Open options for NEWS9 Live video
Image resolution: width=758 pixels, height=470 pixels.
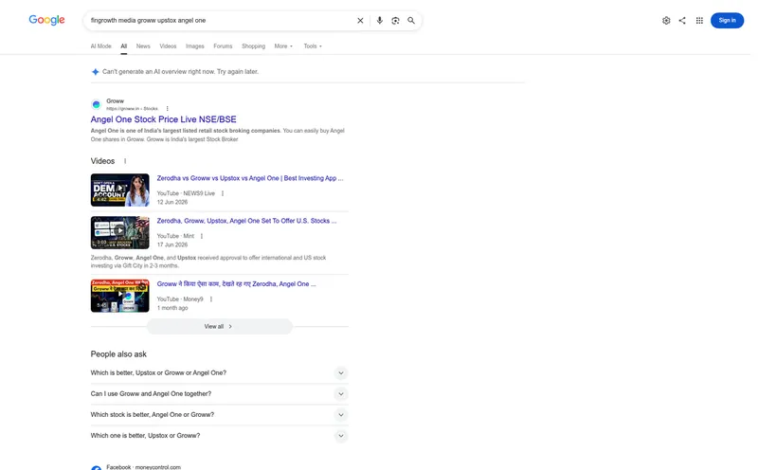(x=223, y=193)
